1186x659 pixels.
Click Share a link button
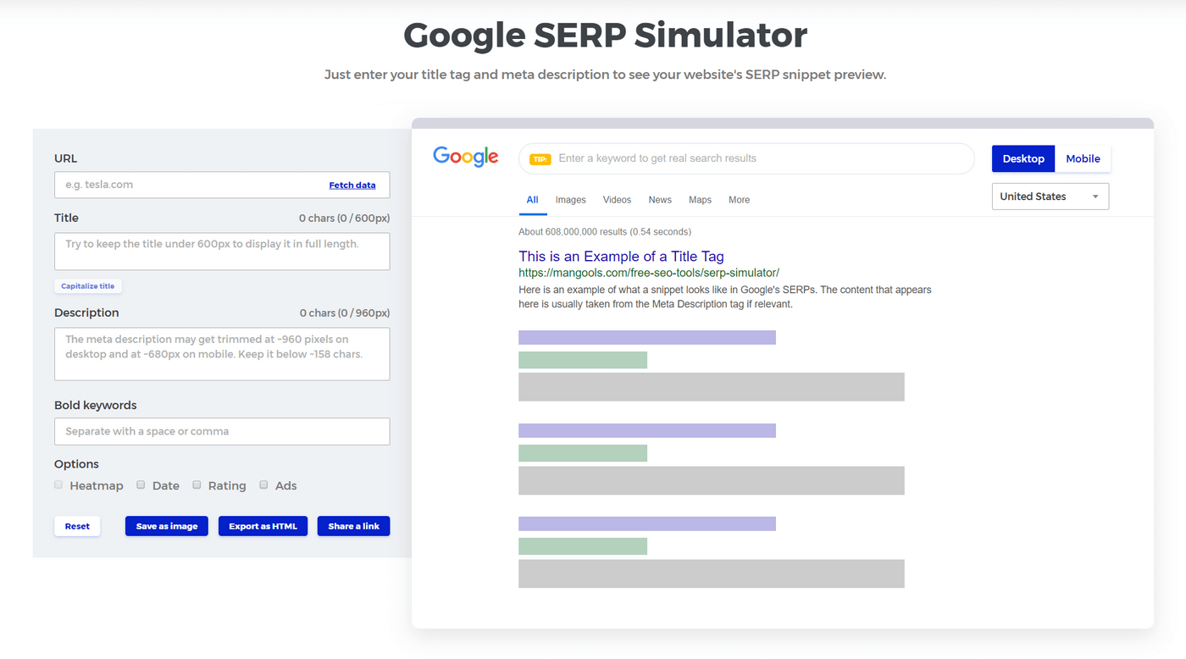point(354,526)
